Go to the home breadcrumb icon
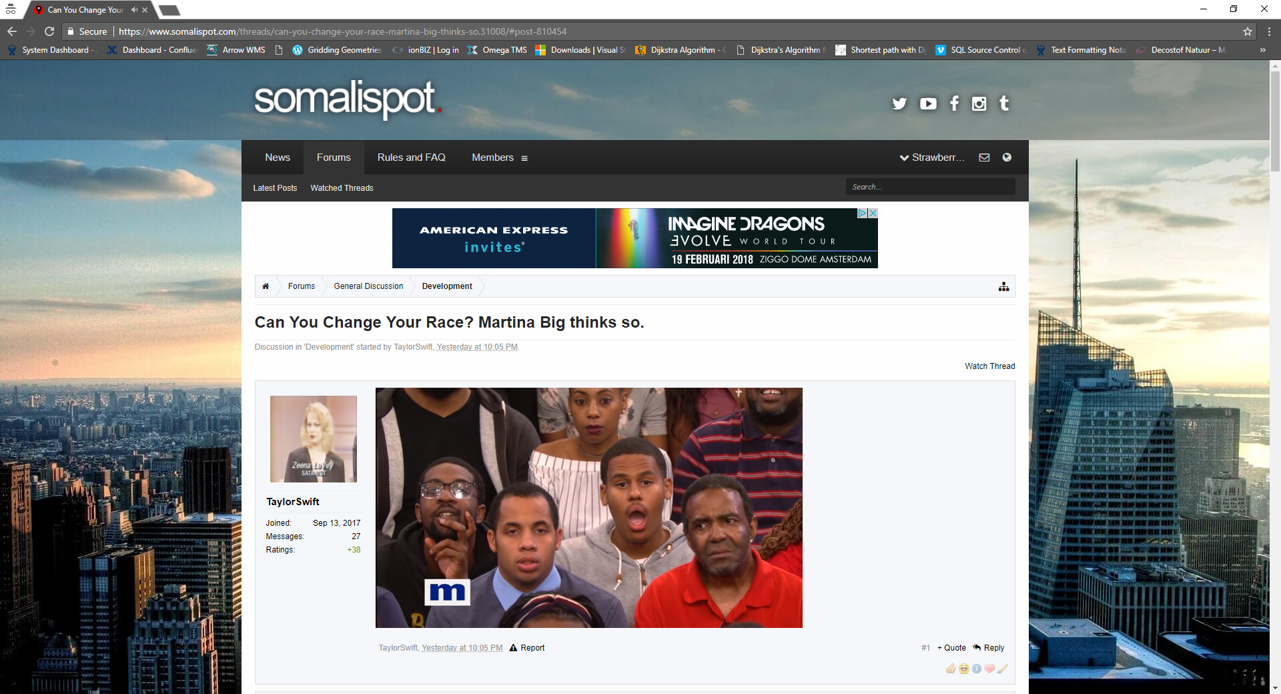 266,286
